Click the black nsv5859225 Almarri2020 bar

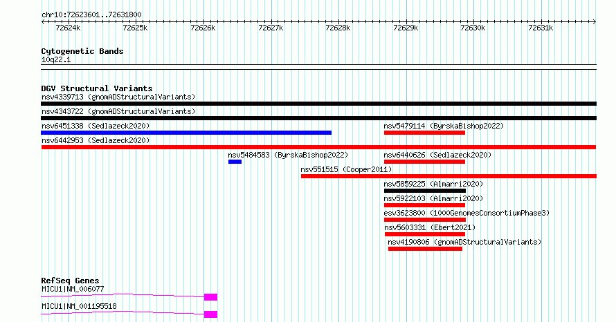point(425,191)
